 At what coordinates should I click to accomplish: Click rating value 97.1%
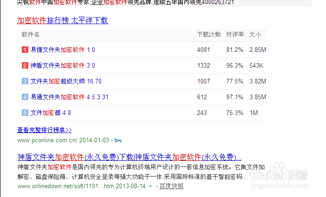(235, 97)
